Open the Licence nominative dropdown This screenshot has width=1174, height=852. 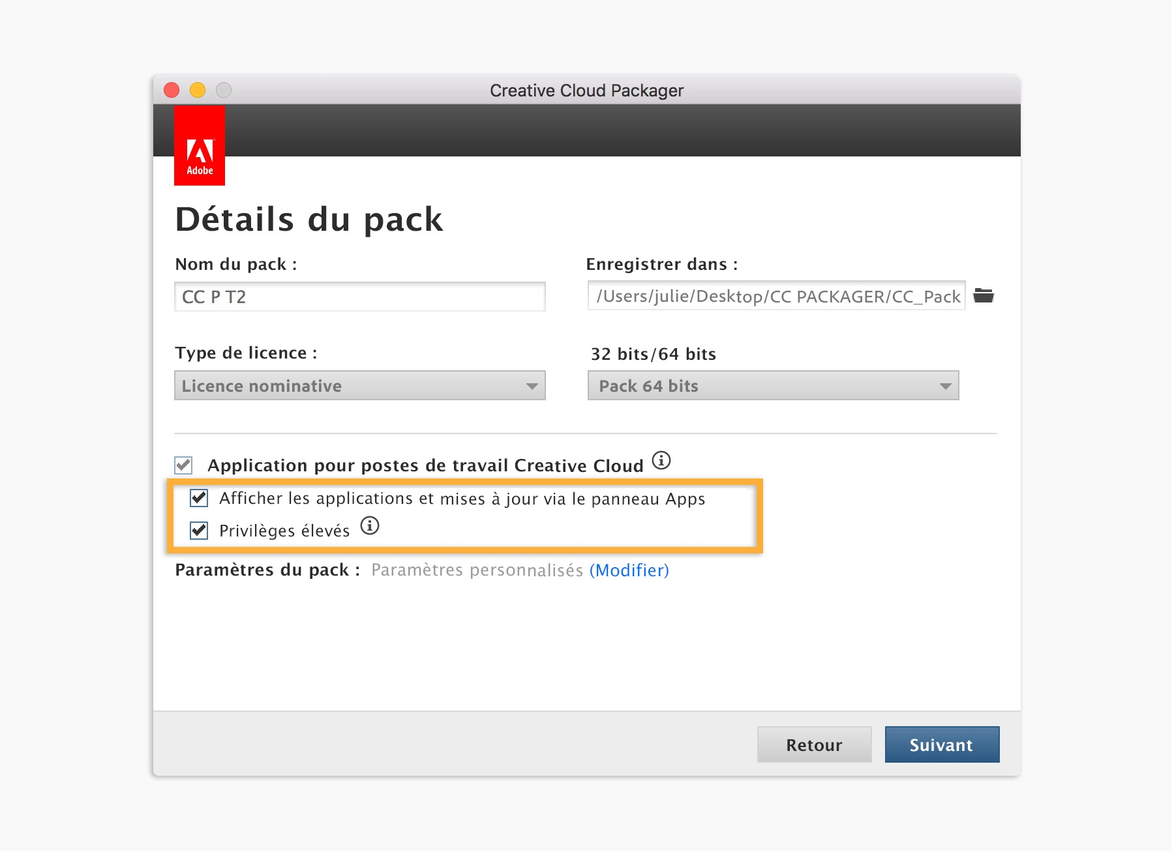(359, 386)
